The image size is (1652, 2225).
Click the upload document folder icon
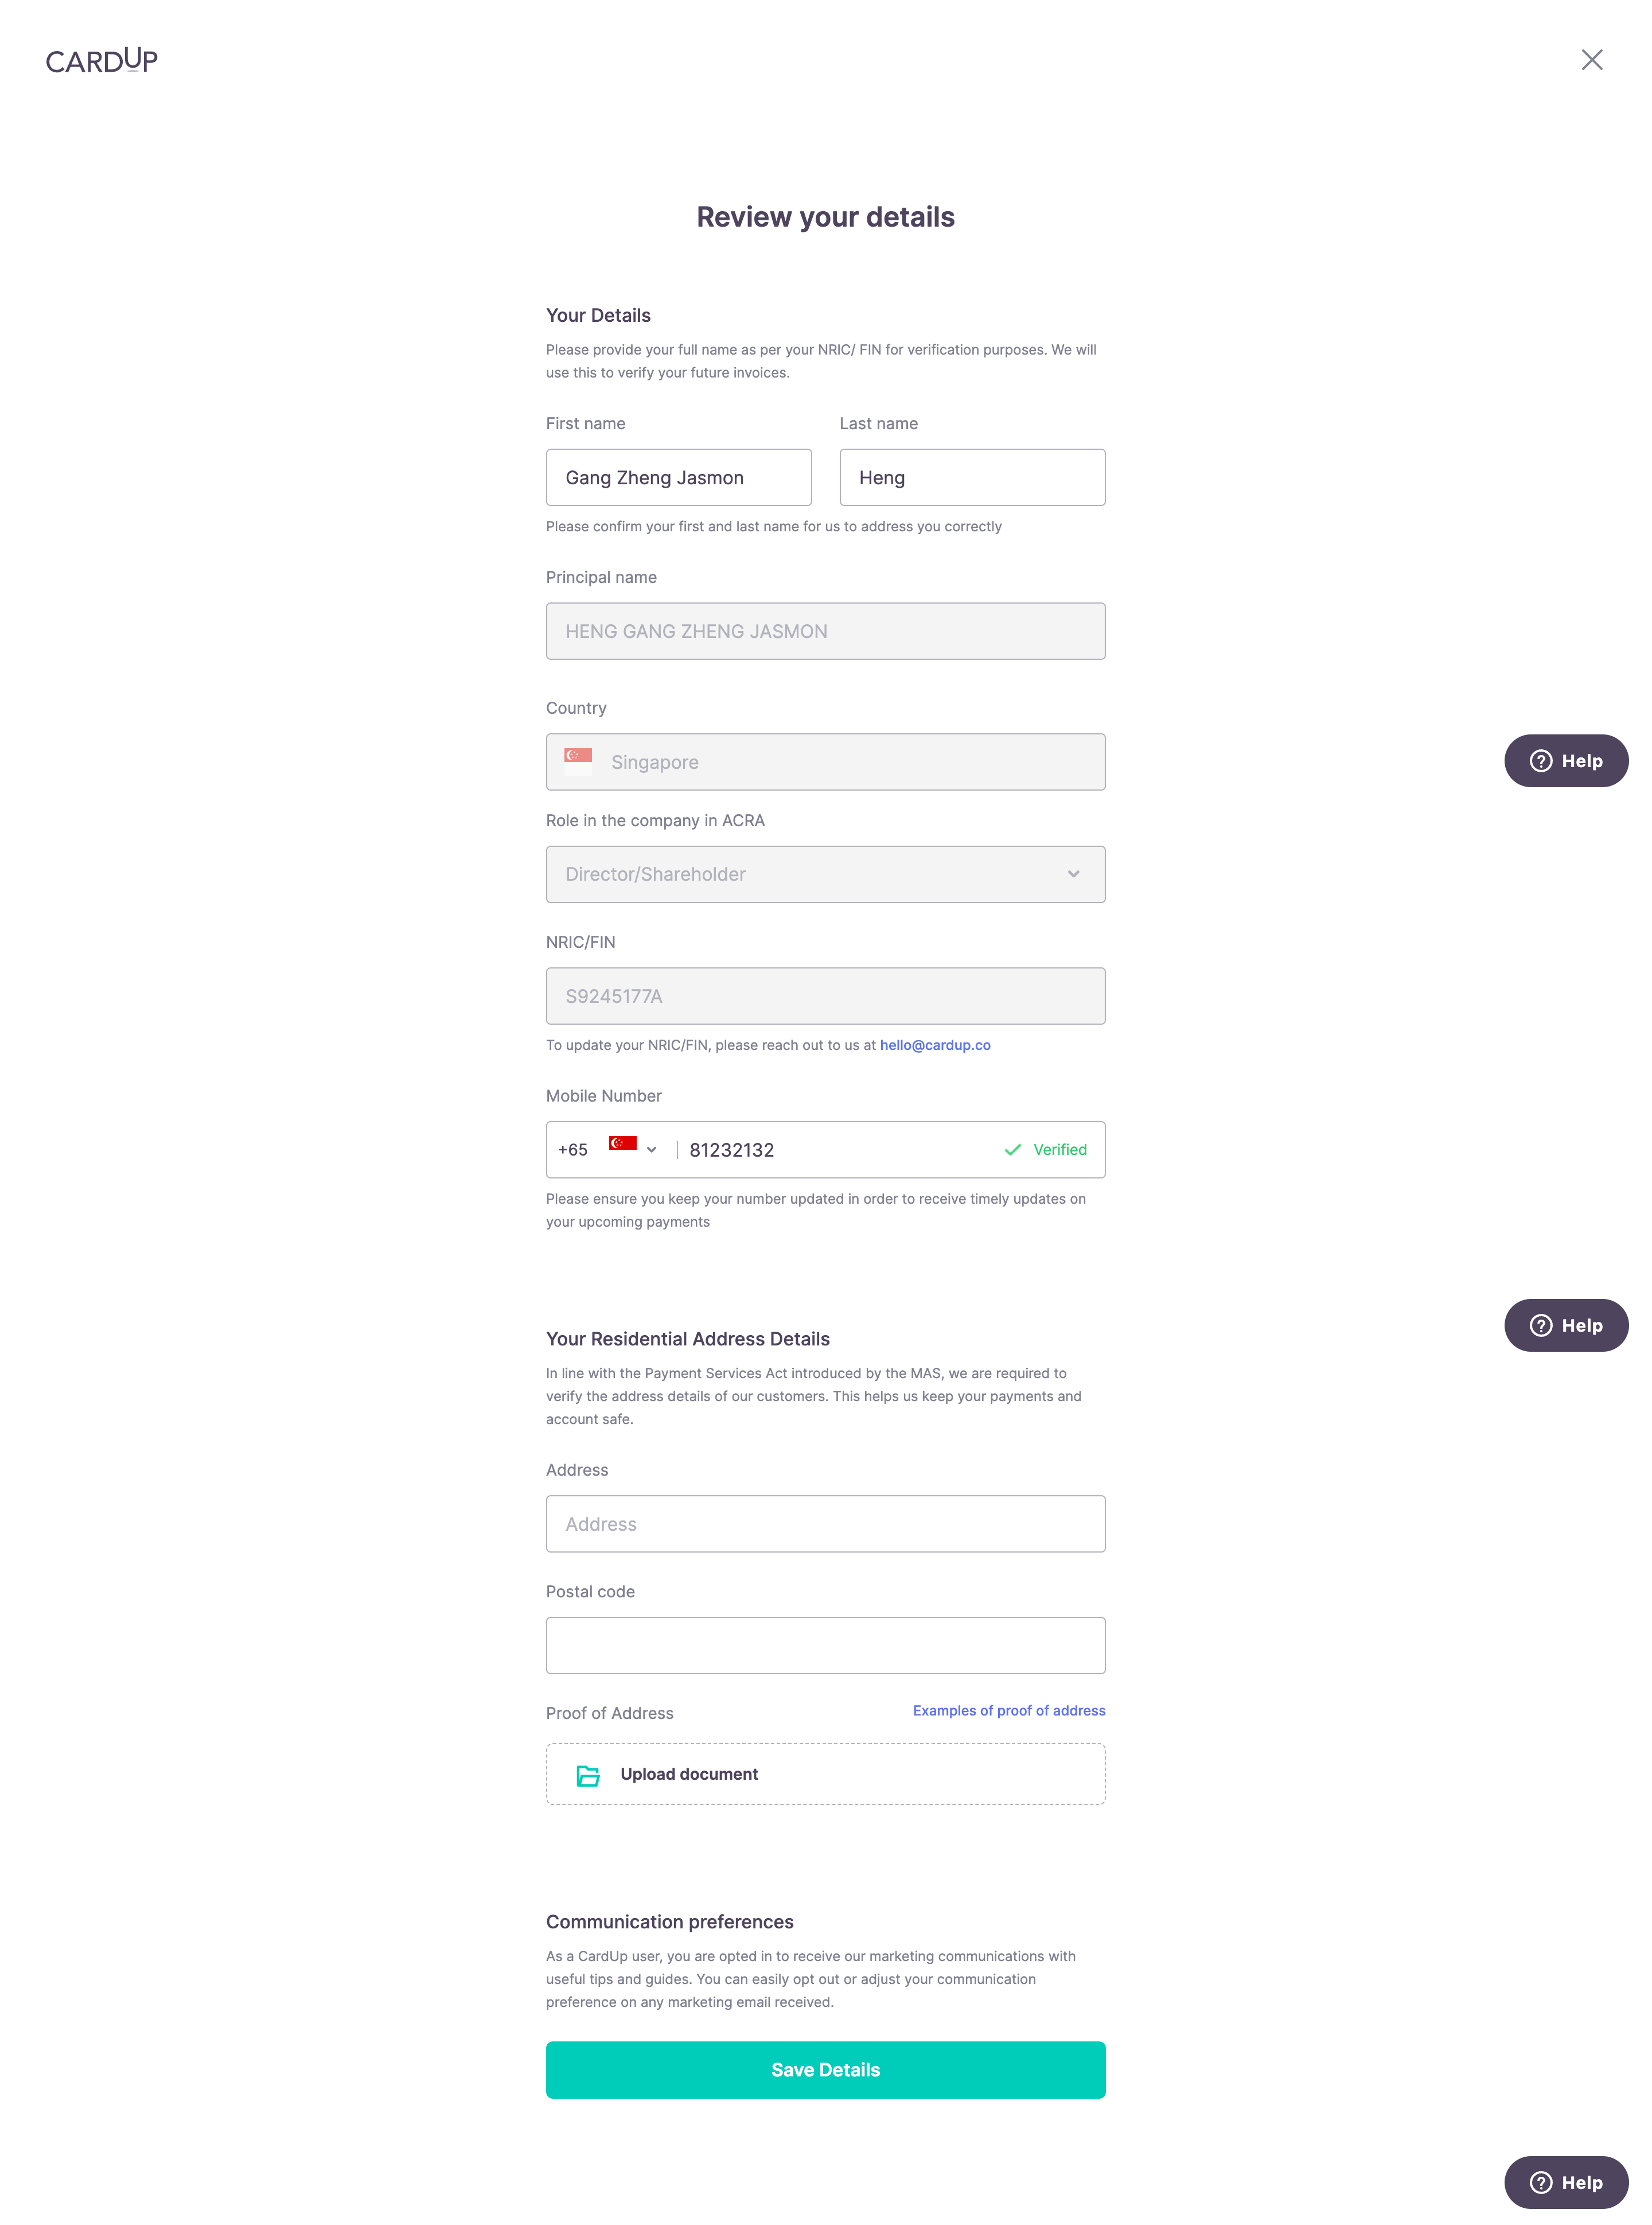coord(588,1775)
